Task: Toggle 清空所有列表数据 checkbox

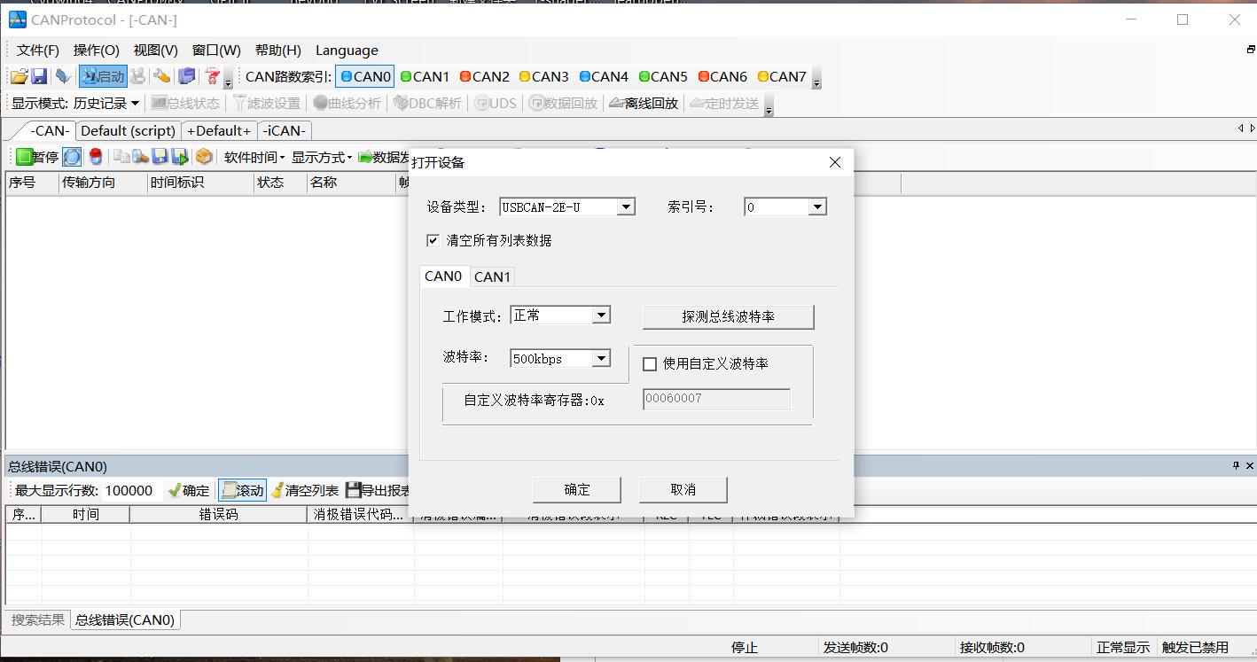Action: coord(433,240)
